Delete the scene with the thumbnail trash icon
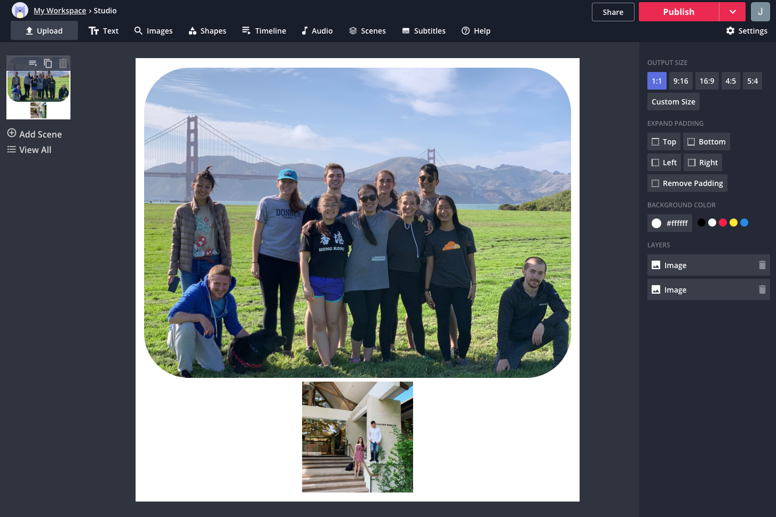 pyautogui.click(x=63, y=63)
